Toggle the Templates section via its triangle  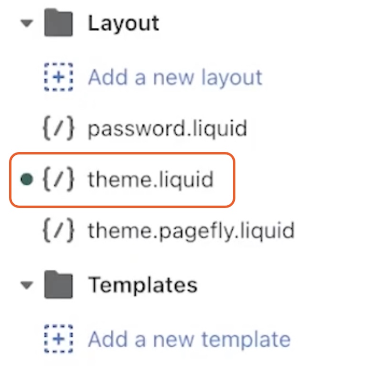[27, 285]
